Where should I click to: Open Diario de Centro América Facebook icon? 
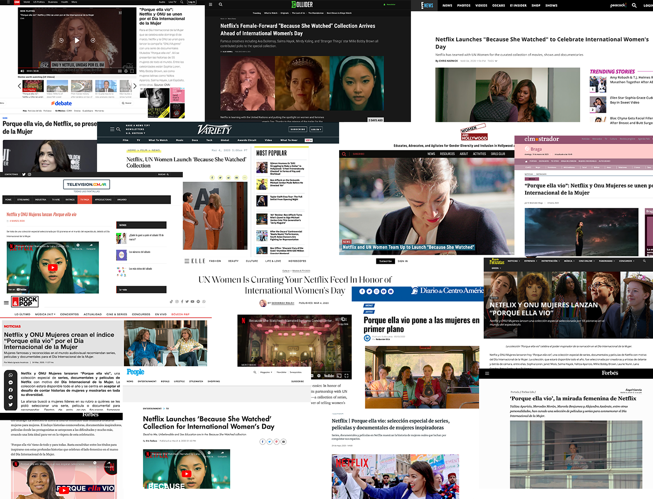[x=362, y=291]
